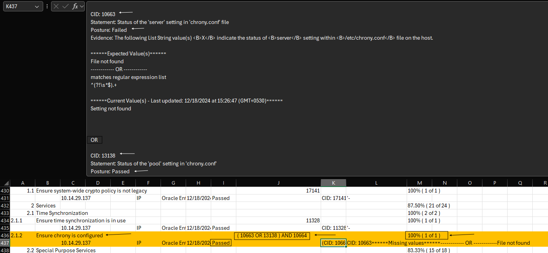Click the Cancel X icon in formula bar
The image size is (548, 253).
(x=57, y=7)
